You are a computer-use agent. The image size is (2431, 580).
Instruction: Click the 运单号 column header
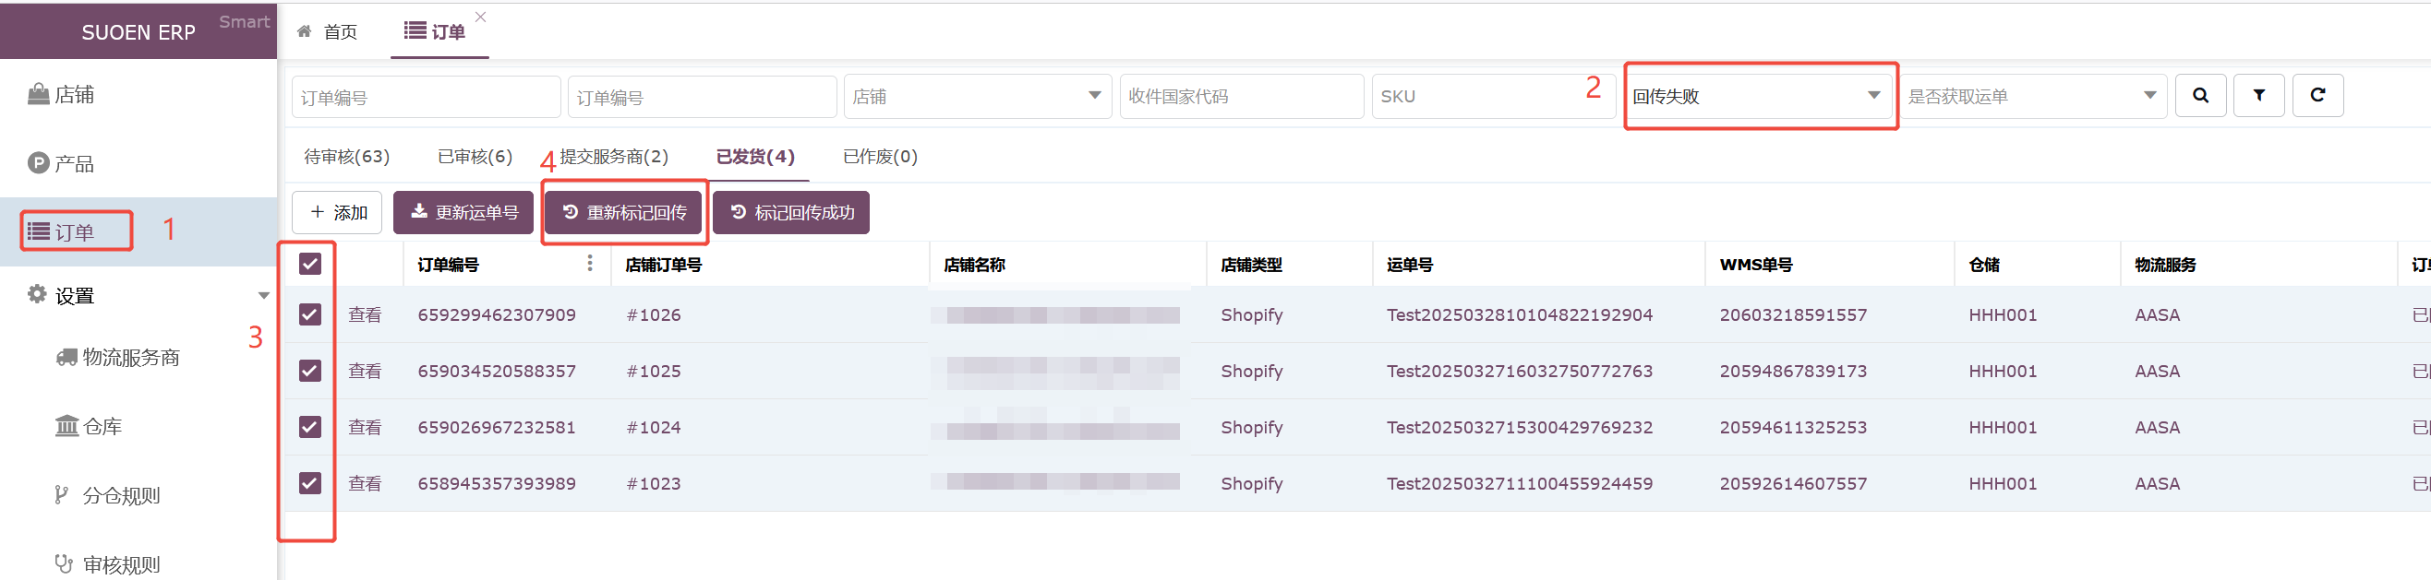(1409, 265)
